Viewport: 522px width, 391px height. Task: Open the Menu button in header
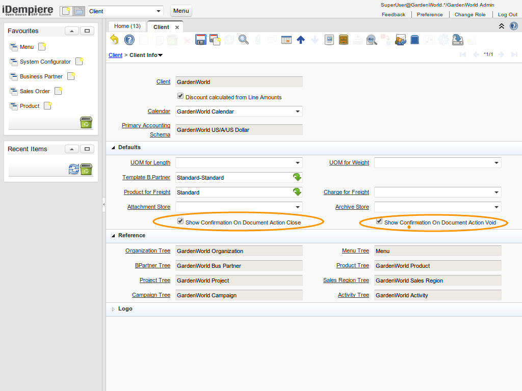(181, 11)
